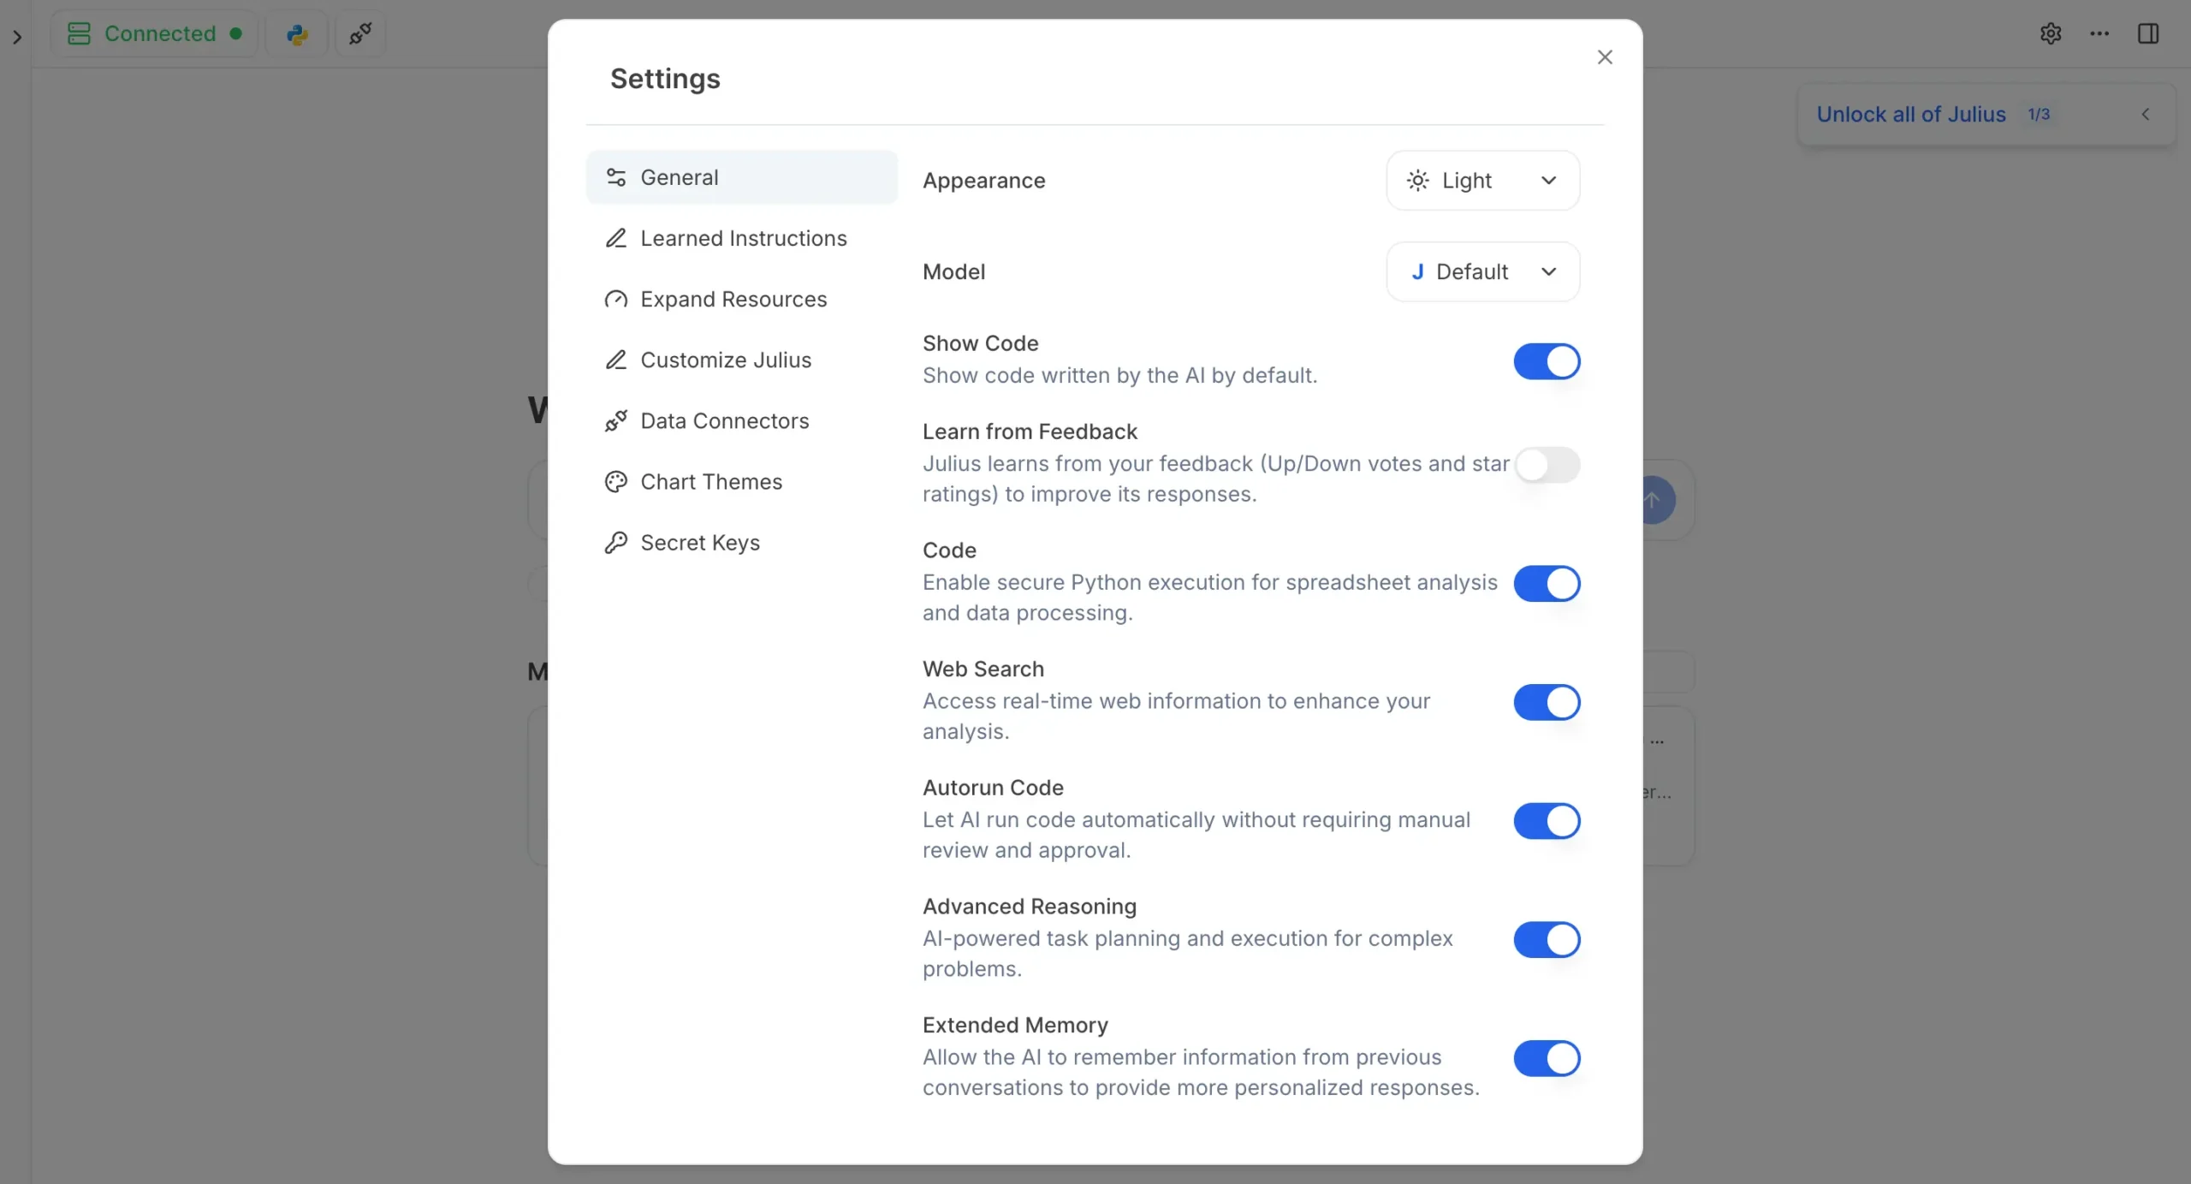Screen dimensions: 2191x1184
Task: Close the Settings dialog
Action: [1603, 57]
